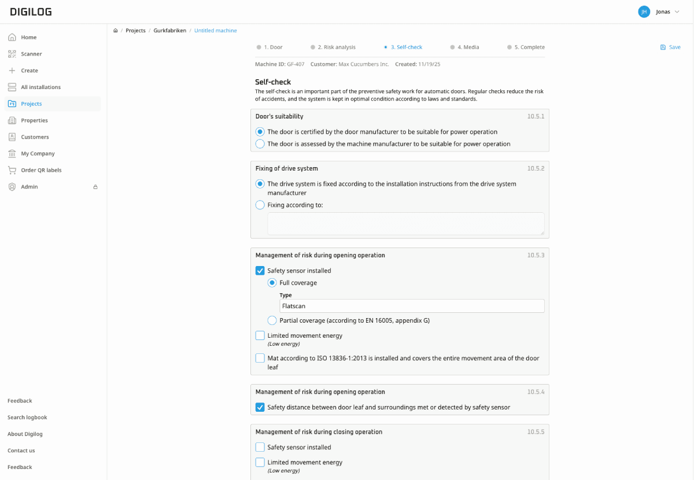Screen dimensions: 694x480
Task: Open the Create plus icon
Action: (12, 71)
